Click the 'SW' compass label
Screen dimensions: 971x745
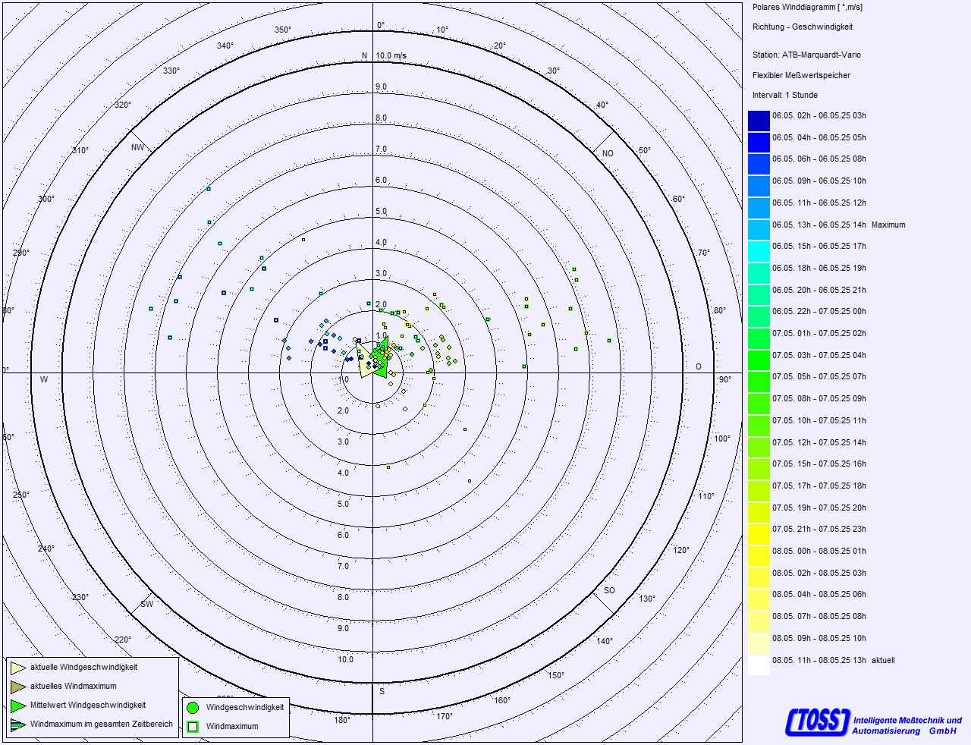pyautogui.click(x=146, y=605)
